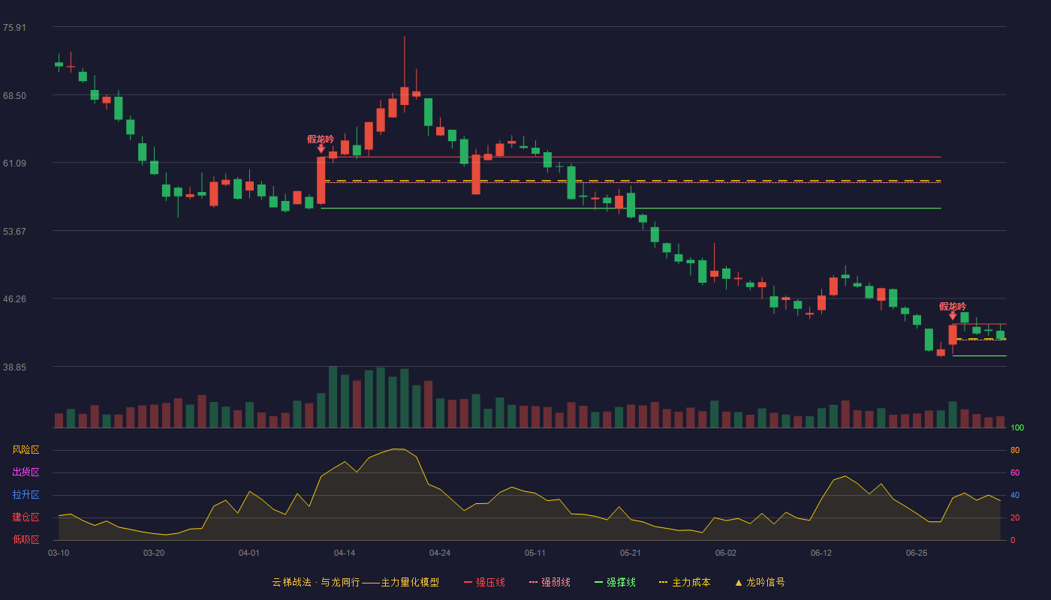Click the orange 80 indicator scale value
The image size is (1051, 600).
click(x=1015, y=450)
